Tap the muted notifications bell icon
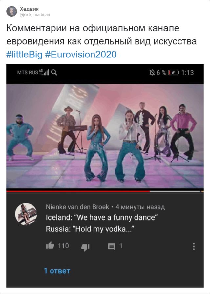This screenshot has width=210, height=294. click(x=152, y=73)
